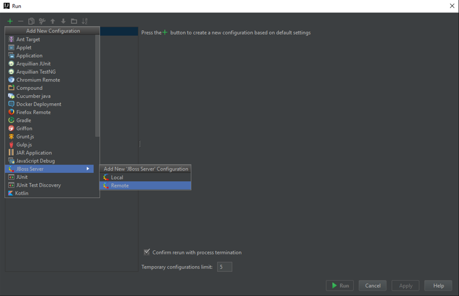Close the Run dialog window
The height and width of the screenshot is (296, 459).
(x=452, y=6)
